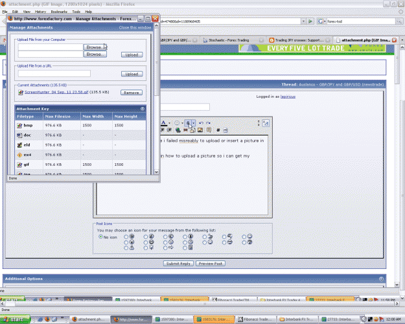This screenshot has height=324, width=405.
Task: Undo the last edit in editor
Action: [x=202, y=123]
